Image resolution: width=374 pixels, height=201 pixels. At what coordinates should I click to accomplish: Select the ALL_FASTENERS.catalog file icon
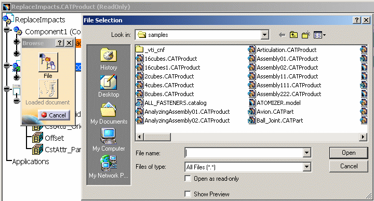click(139, 103)
